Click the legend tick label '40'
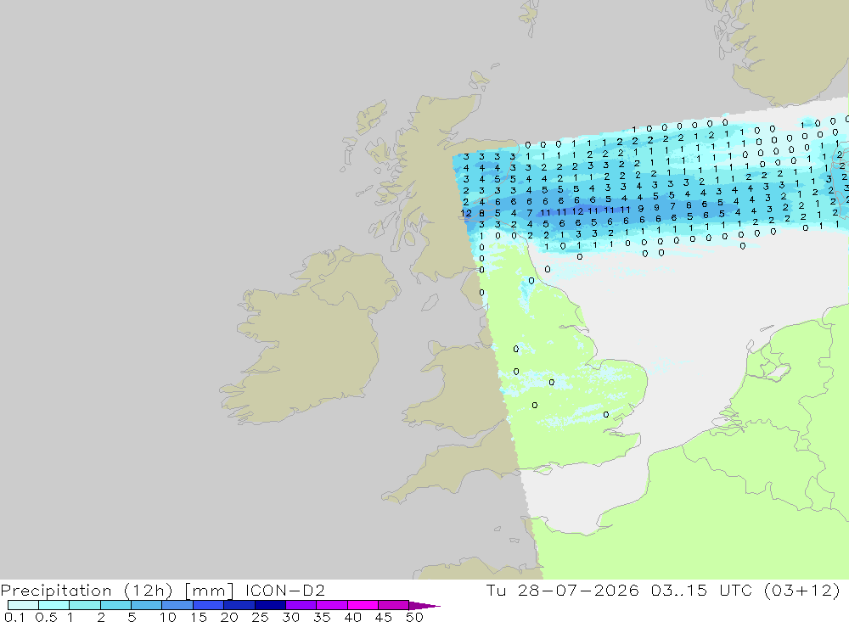Screen dimensions: 849x622 [352, 617]
